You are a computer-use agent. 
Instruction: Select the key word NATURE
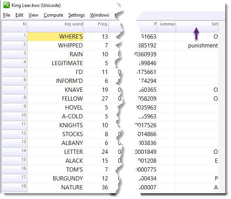pyautogui.click(x=55, y=187)
